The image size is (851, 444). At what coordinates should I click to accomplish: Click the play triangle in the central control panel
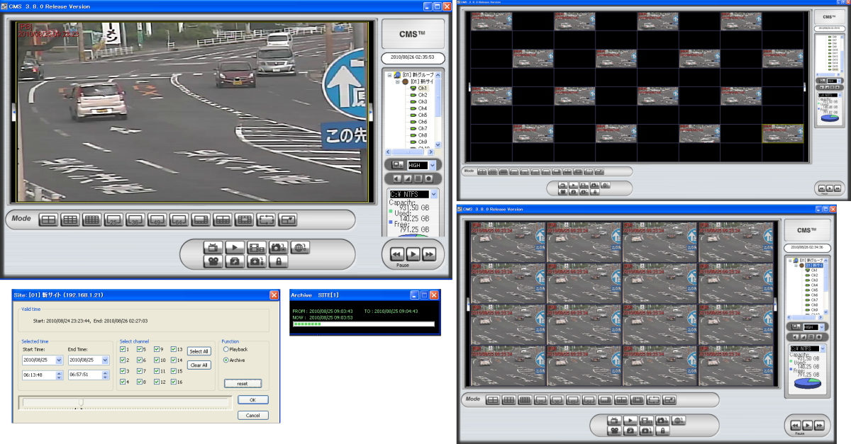pyautogui.click(x=235, y=248)
